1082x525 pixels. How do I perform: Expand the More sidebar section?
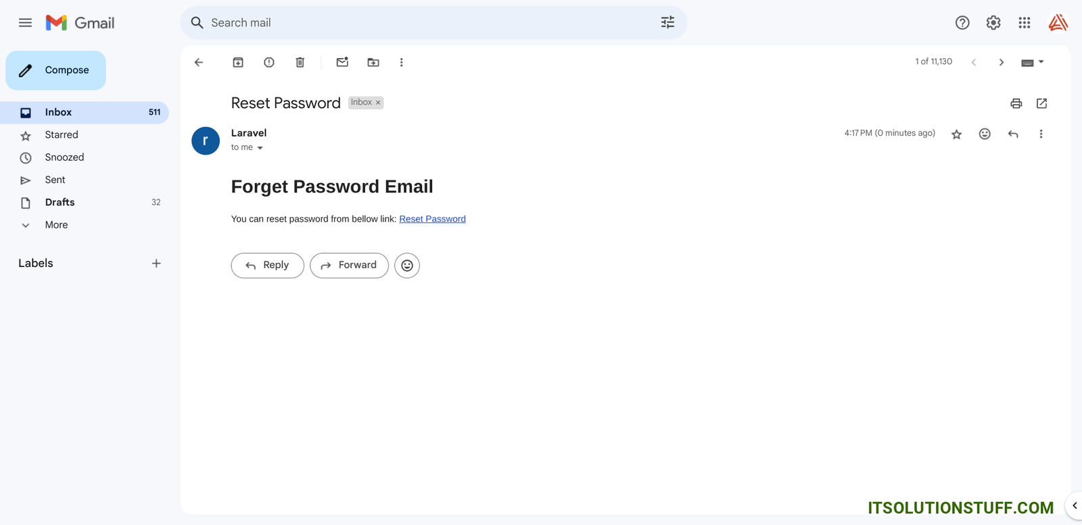(56, 225)
